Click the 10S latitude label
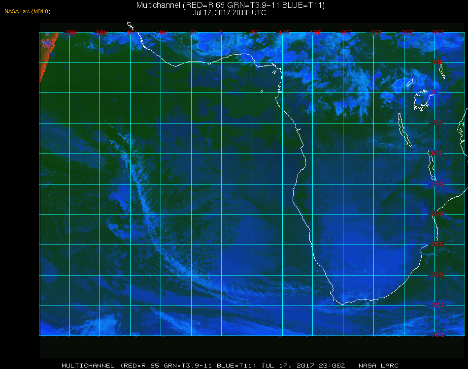 pyautogui.click(x=436, y=153)
